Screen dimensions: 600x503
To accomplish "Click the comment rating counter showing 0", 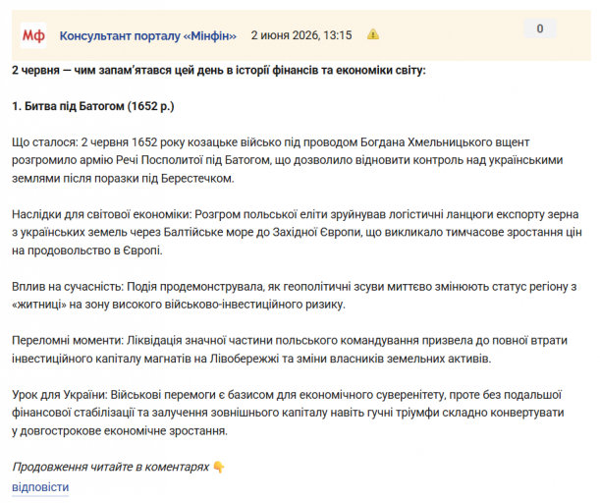I will 540,28.
